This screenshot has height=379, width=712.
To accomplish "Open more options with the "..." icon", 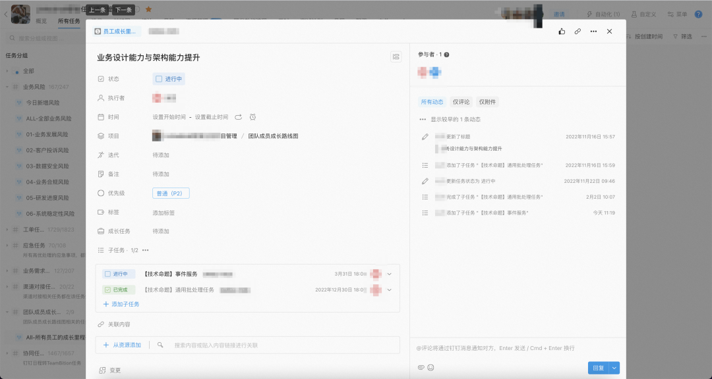I will (x=592, y=31).
